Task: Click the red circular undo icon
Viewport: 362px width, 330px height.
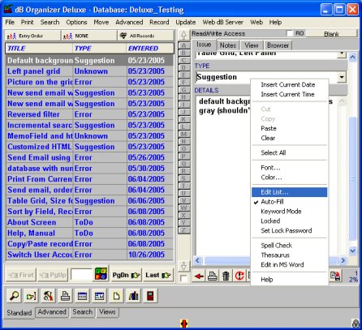Action: [239, 276]
